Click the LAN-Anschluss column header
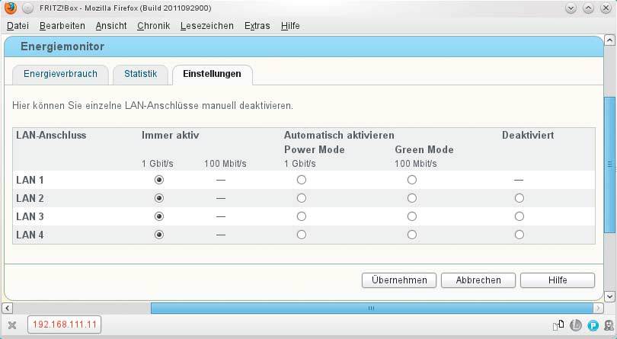617x339 pixels. tap(51, 136)
